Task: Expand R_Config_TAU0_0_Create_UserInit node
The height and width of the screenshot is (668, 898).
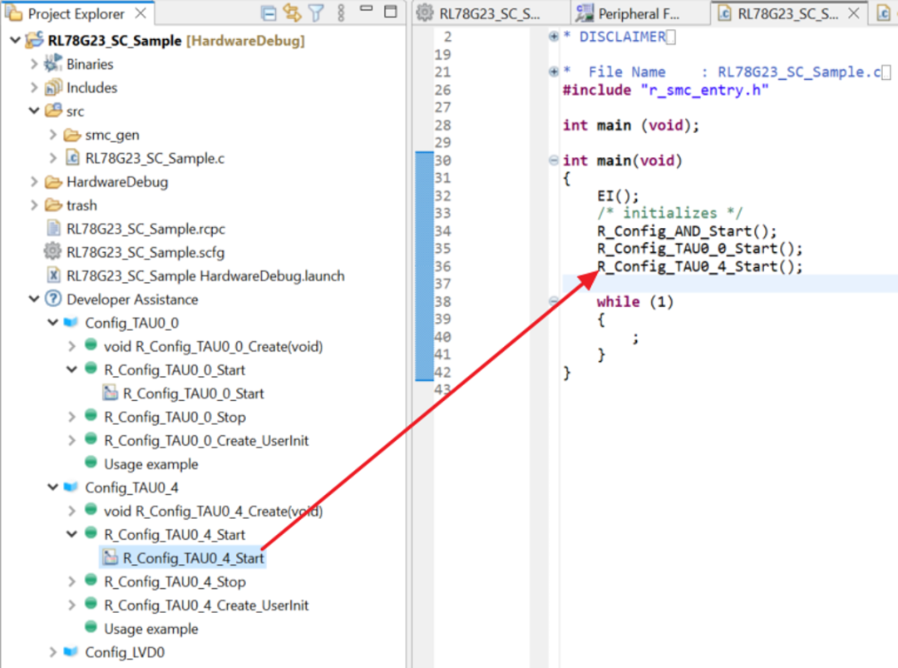Action: (72, 441)
